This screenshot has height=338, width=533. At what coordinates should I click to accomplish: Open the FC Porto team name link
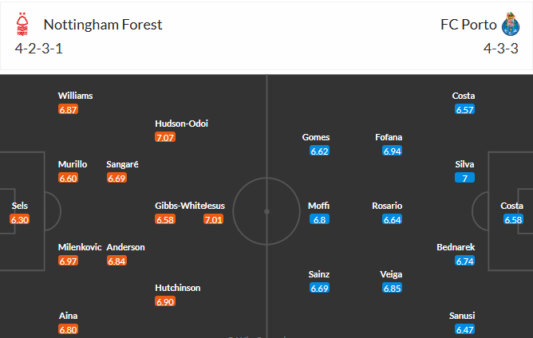point(466,24)
